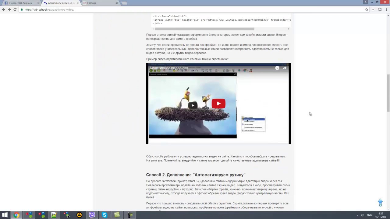390x219 pixels.
Task: Open the Chrome three-dot menu
Action: pos(386,9)
